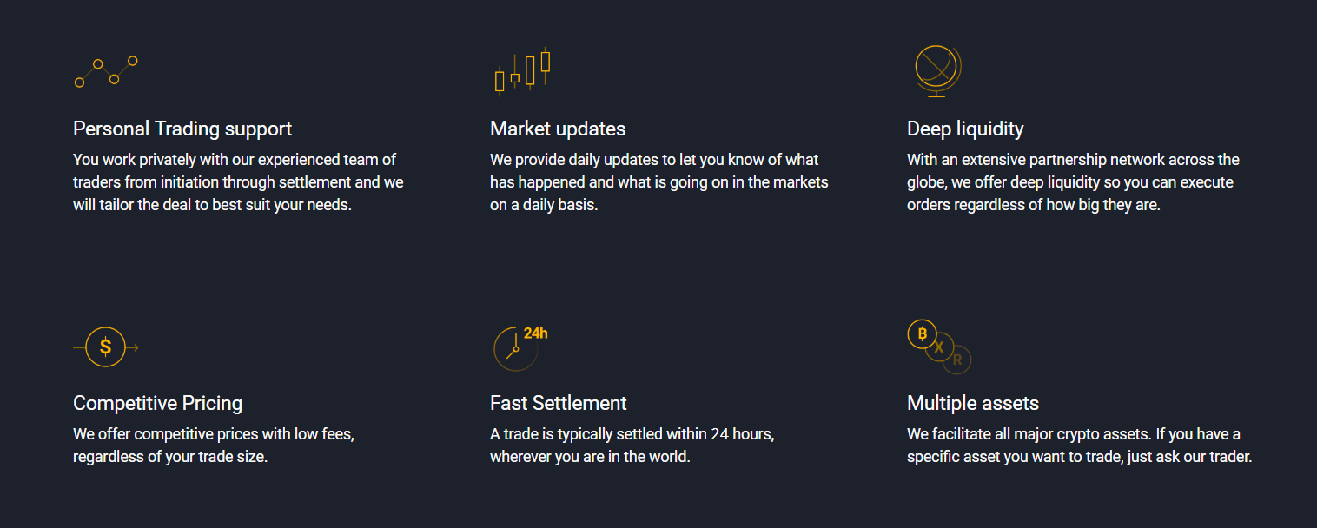Click the settled within 24 hours text

[x=632, y=445]
